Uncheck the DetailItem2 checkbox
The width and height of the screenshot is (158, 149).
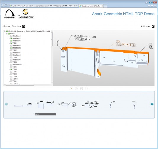[11, 38]
